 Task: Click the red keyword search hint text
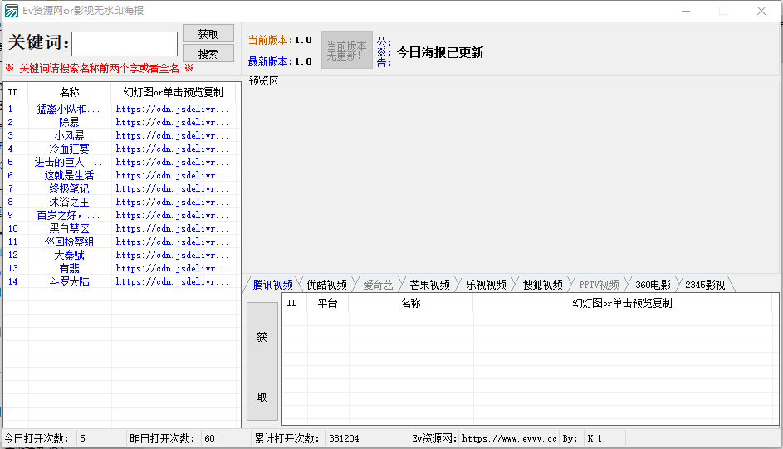point(99,68)
